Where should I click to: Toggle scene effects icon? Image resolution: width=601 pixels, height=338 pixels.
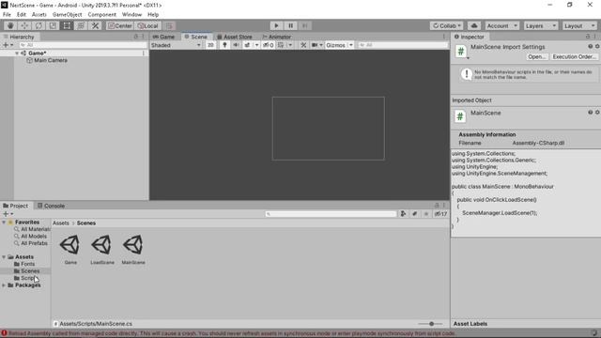pyautogui.click(x=248, y=45)
